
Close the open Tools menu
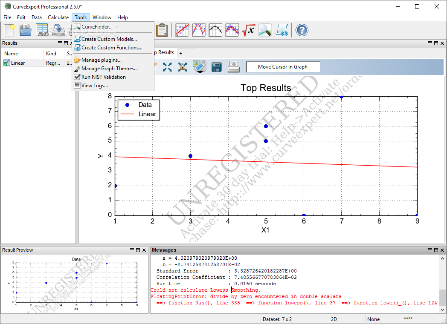81,17
